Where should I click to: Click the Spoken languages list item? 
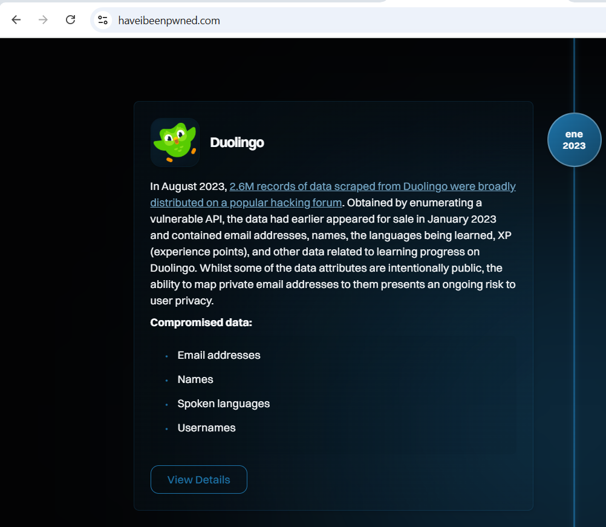click(223, 404)
